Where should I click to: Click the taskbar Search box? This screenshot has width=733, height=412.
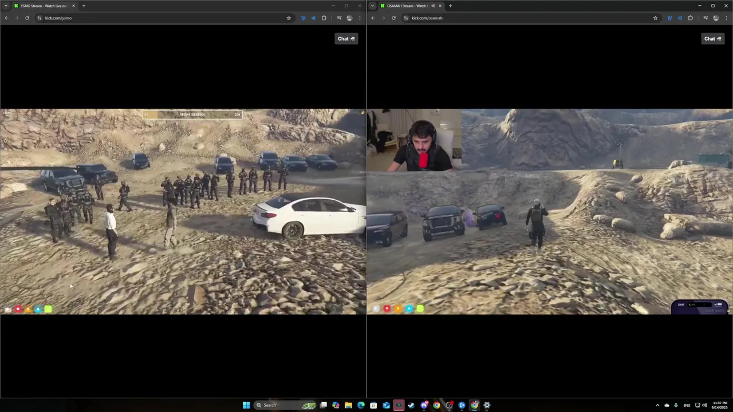[x=285, y=405]
